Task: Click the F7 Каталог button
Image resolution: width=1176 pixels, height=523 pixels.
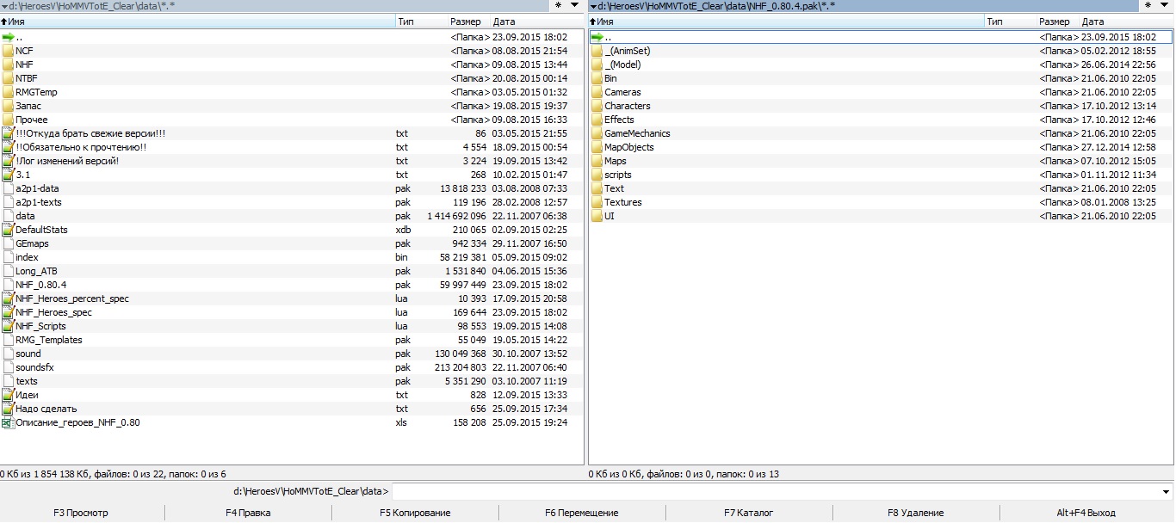Action: click(x=749, y=513)
